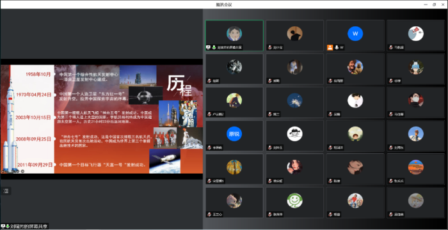This screenshot has height=230, width=448.
Task: Select the dark silhouette person avatar
Action: [x=294, y=34]
